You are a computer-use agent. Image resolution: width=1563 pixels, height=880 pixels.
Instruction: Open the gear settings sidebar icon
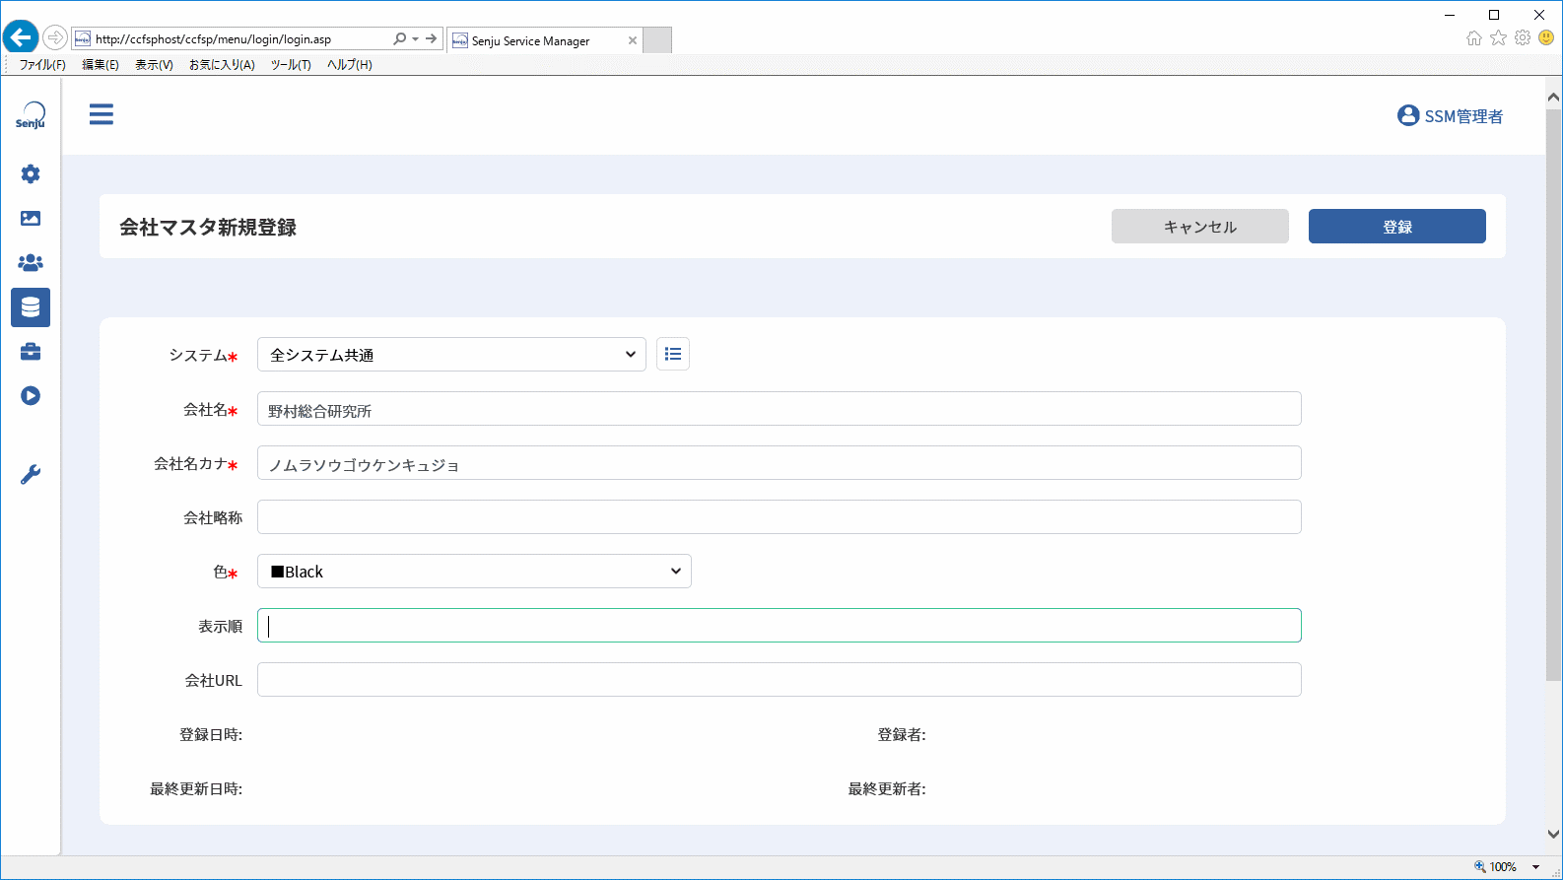[31, 173]
